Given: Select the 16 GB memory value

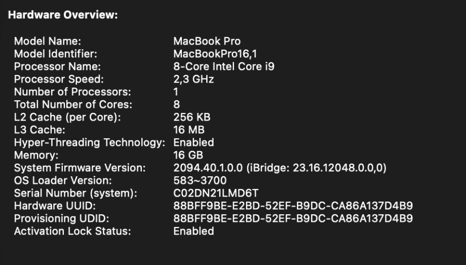Looking at the screenshot, I should point(188,155).
